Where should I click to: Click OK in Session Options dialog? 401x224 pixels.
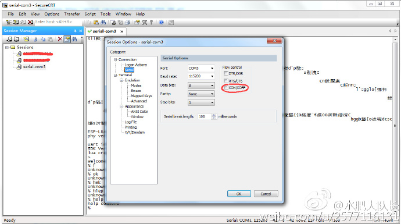(x=239, y=194)
